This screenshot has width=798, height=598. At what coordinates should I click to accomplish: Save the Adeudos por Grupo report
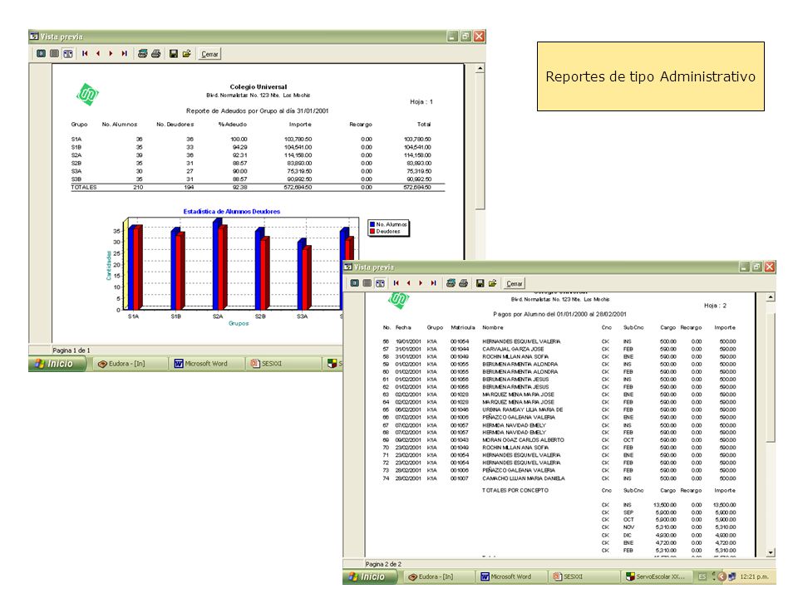coord(174,53)
